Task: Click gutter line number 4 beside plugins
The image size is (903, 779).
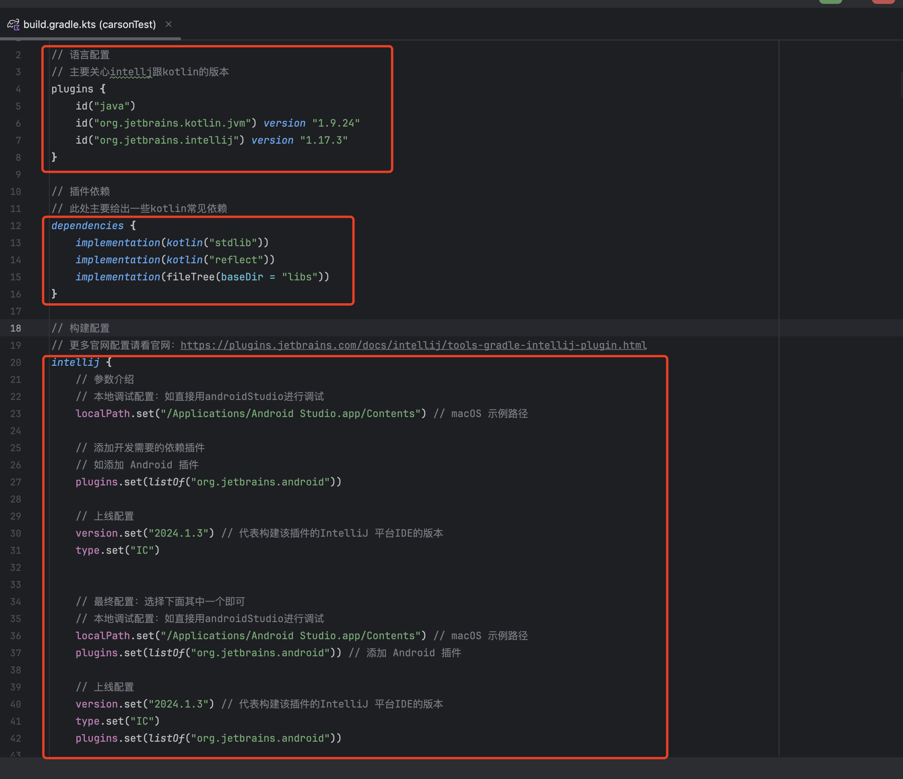Action: pyautogui.click(x=18, y=89)
